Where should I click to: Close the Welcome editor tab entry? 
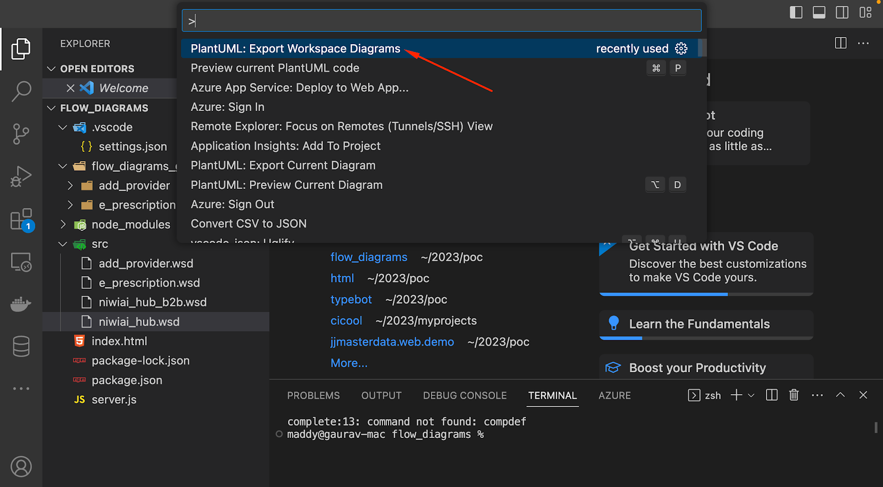point(71,88)
